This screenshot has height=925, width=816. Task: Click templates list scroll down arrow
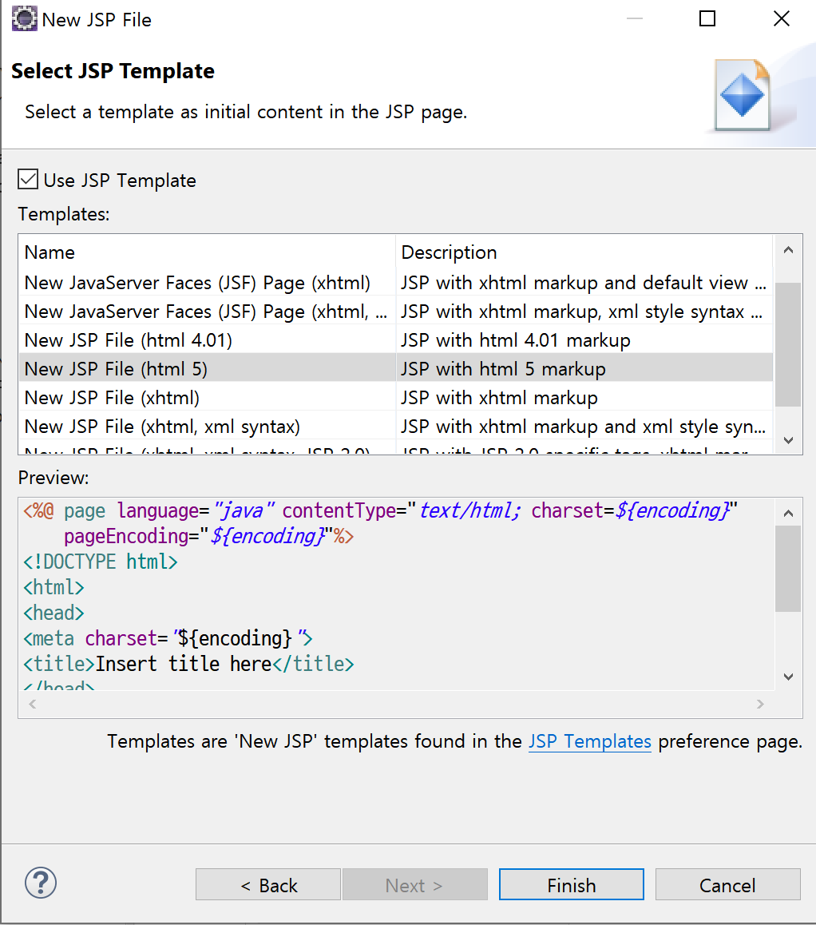point(788,440)
